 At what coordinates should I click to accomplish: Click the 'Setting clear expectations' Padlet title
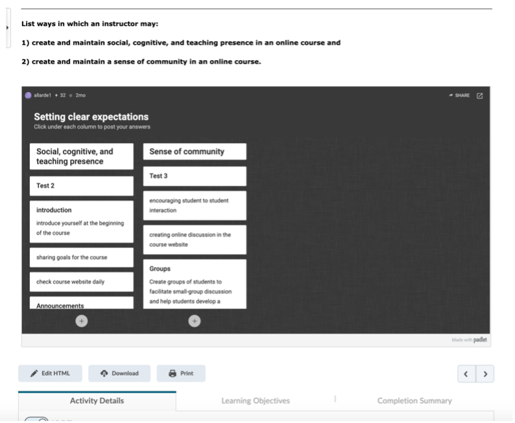(x=91, y=117)
